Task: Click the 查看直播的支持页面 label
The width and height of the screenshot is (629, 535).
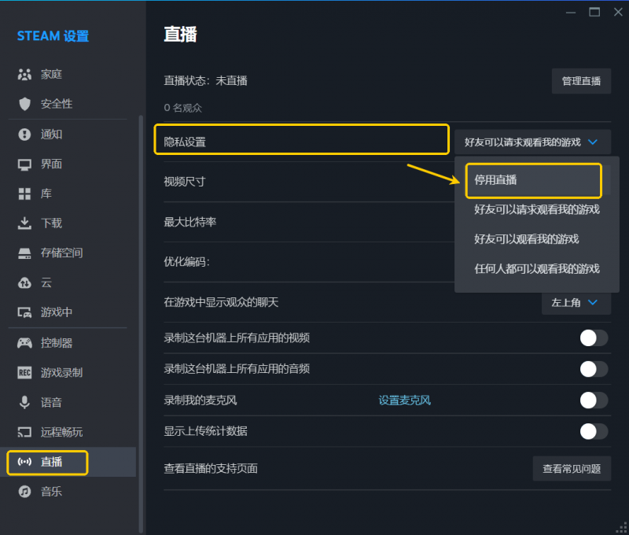Action: point(211,468)
